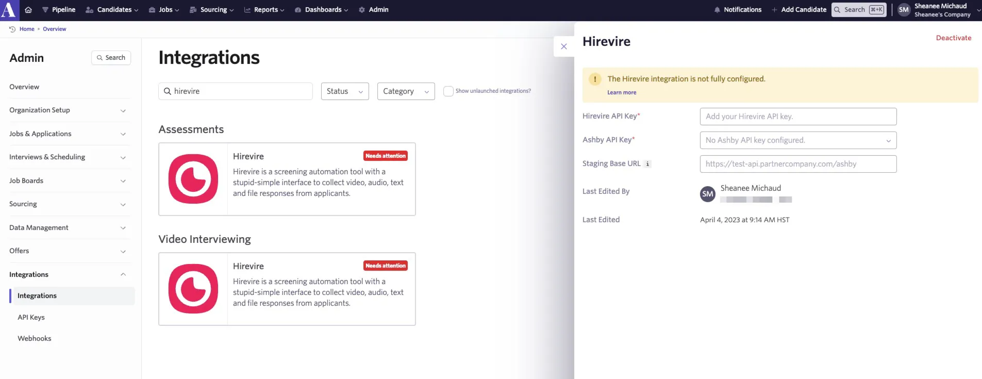This screenshot has height=379, width=982.
Task: Click the Hirevire logo in Video Interviewing card
Action: tap(193, 289)
